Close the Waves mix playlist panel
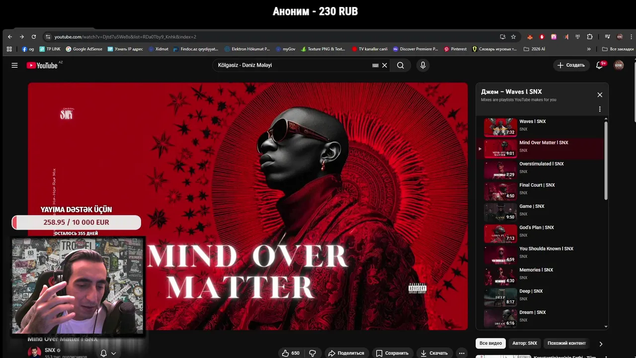Viewport: 636px width, 358px height. point(600,95)
